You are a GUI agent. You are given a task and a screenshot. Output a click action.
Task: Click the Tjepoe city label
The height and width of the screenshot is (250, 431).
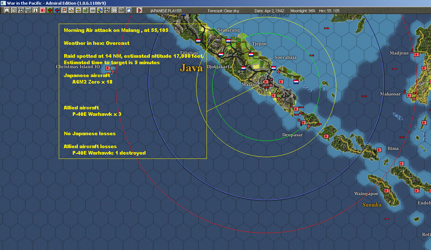[x=259, y=44]
